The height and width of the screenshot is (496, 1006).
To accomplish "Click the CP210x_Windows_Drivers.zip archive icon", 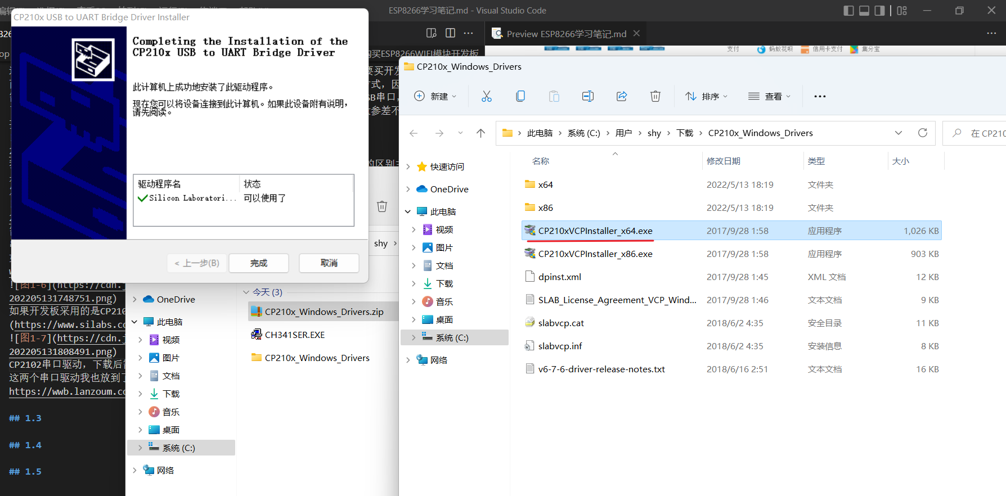I will 256,312.
